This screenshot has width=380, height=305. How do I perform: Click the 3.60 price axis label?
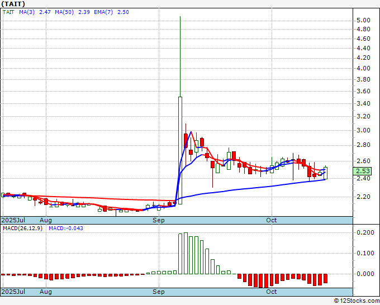tap(364, 91)
